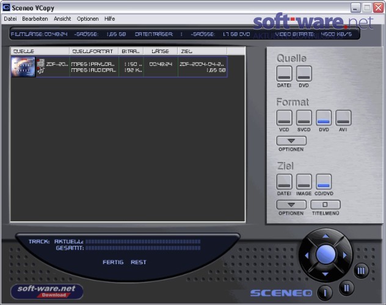The height and width of the screenshot is (305, 386).
Task: Choose the SVCD output format
Action: click(304, 118)
